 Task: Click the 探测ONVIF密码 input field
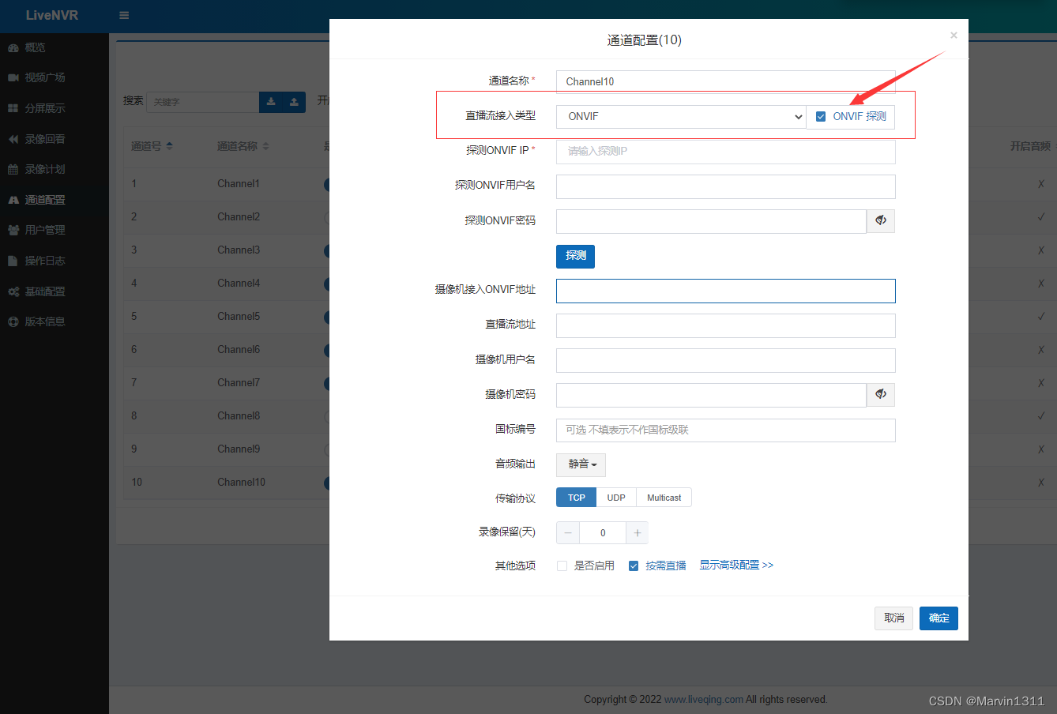[x=711, y=221]
